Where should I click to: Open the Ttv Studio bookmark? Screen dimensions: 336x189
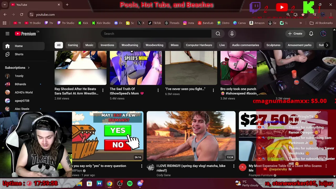point(66,23)
